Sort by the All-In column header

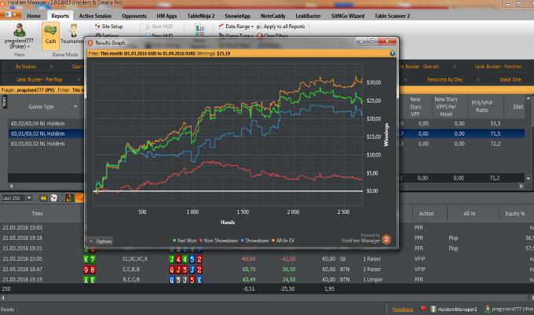pos(469,213)
